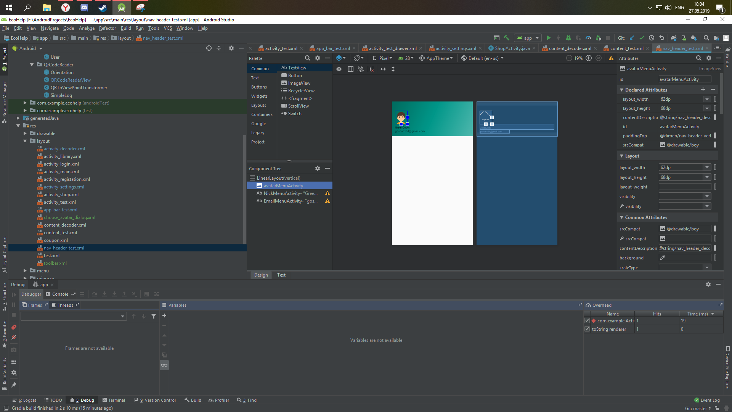Click background color swatch in attributes
This screenshot has width=732, height=412.
663,257
